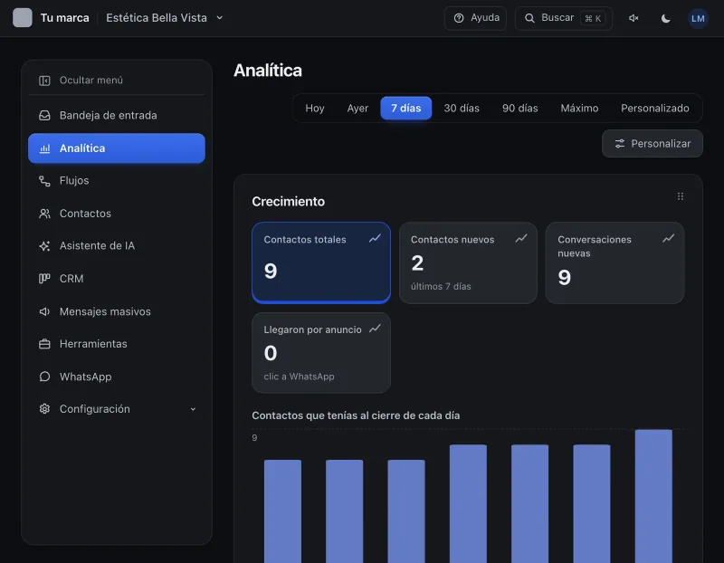
Task: Click the Contactos people icon
Action: tap(44, 214)
